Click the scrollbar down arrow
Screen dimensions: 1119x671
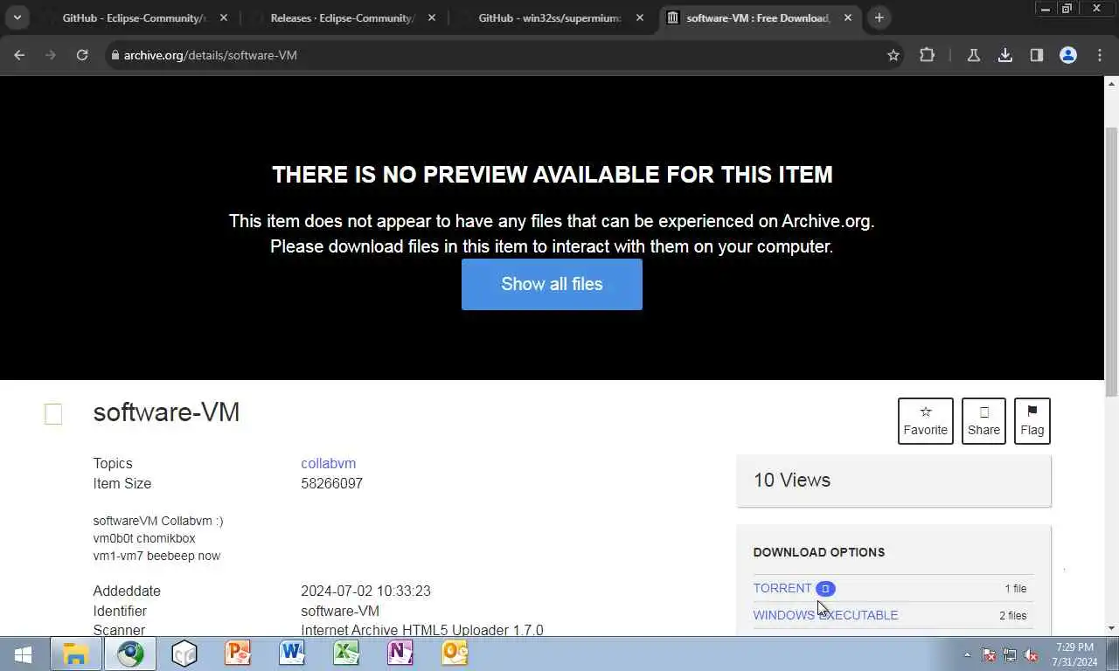[x=1111, y=627]
